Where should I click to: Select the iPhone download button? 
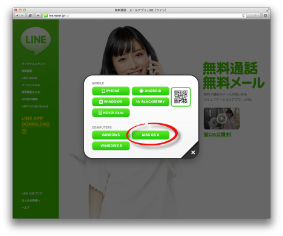pyautogui.click(x=111, y=91)
